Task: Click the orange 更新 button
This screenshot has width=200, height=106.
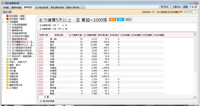Action: click(113, 20)
